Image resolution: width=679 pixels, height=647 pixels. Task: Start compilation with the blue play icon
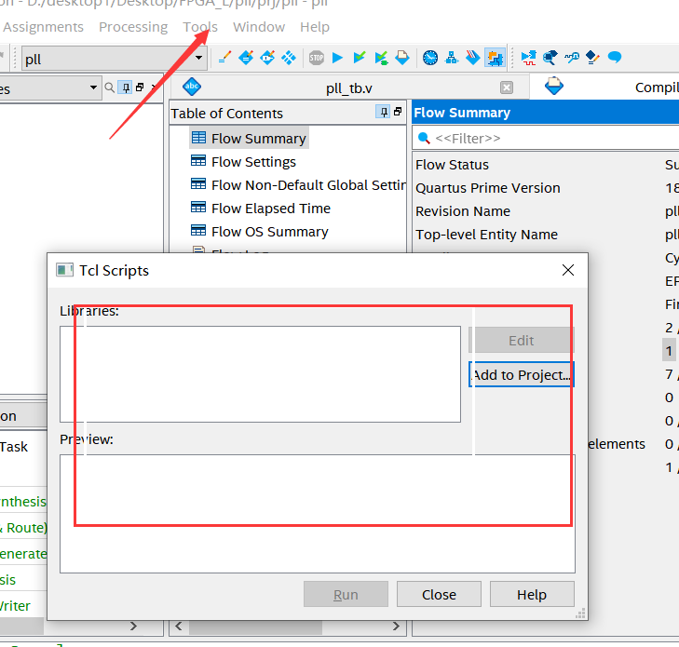point(337,58)
